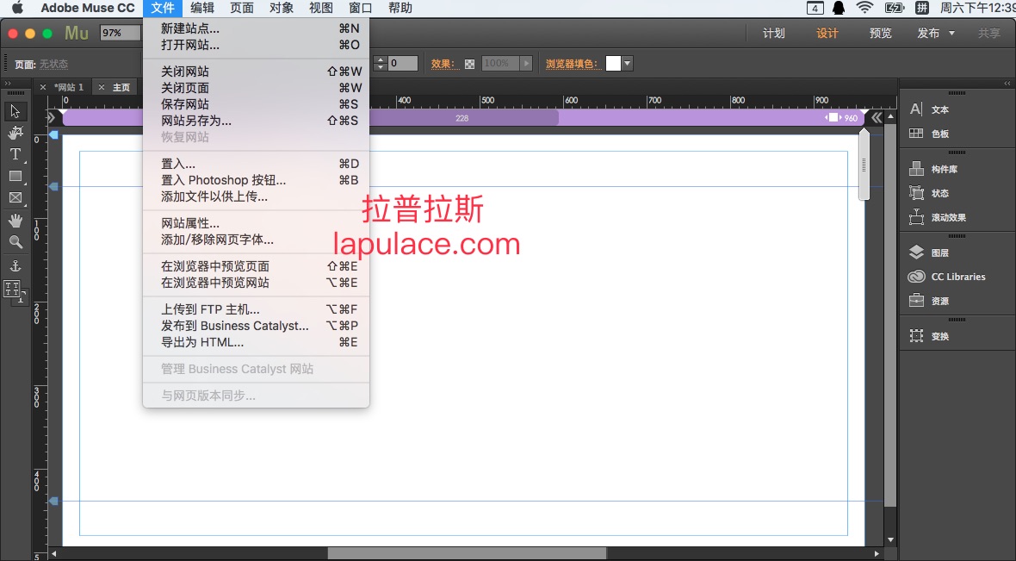Open the 图层 layers panel
The width and height of the screenshot is (1016, 561).
click(x=939, y=252)
